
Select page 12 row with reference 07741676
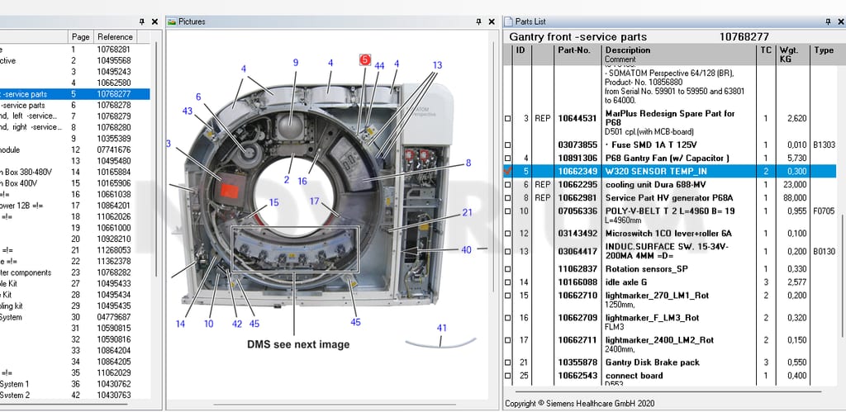pyautogui.click(x=75, y=150)
